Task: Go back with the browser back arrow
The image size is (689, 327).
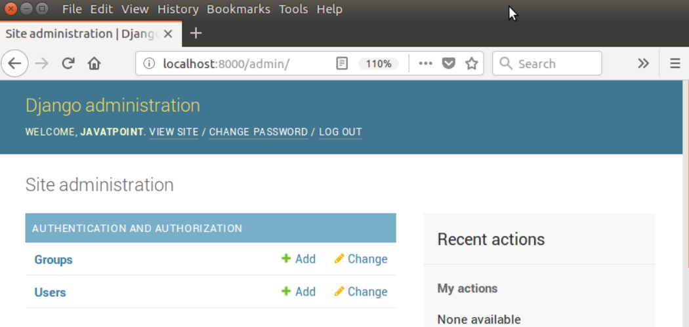Action: click(x=14, y=64)
